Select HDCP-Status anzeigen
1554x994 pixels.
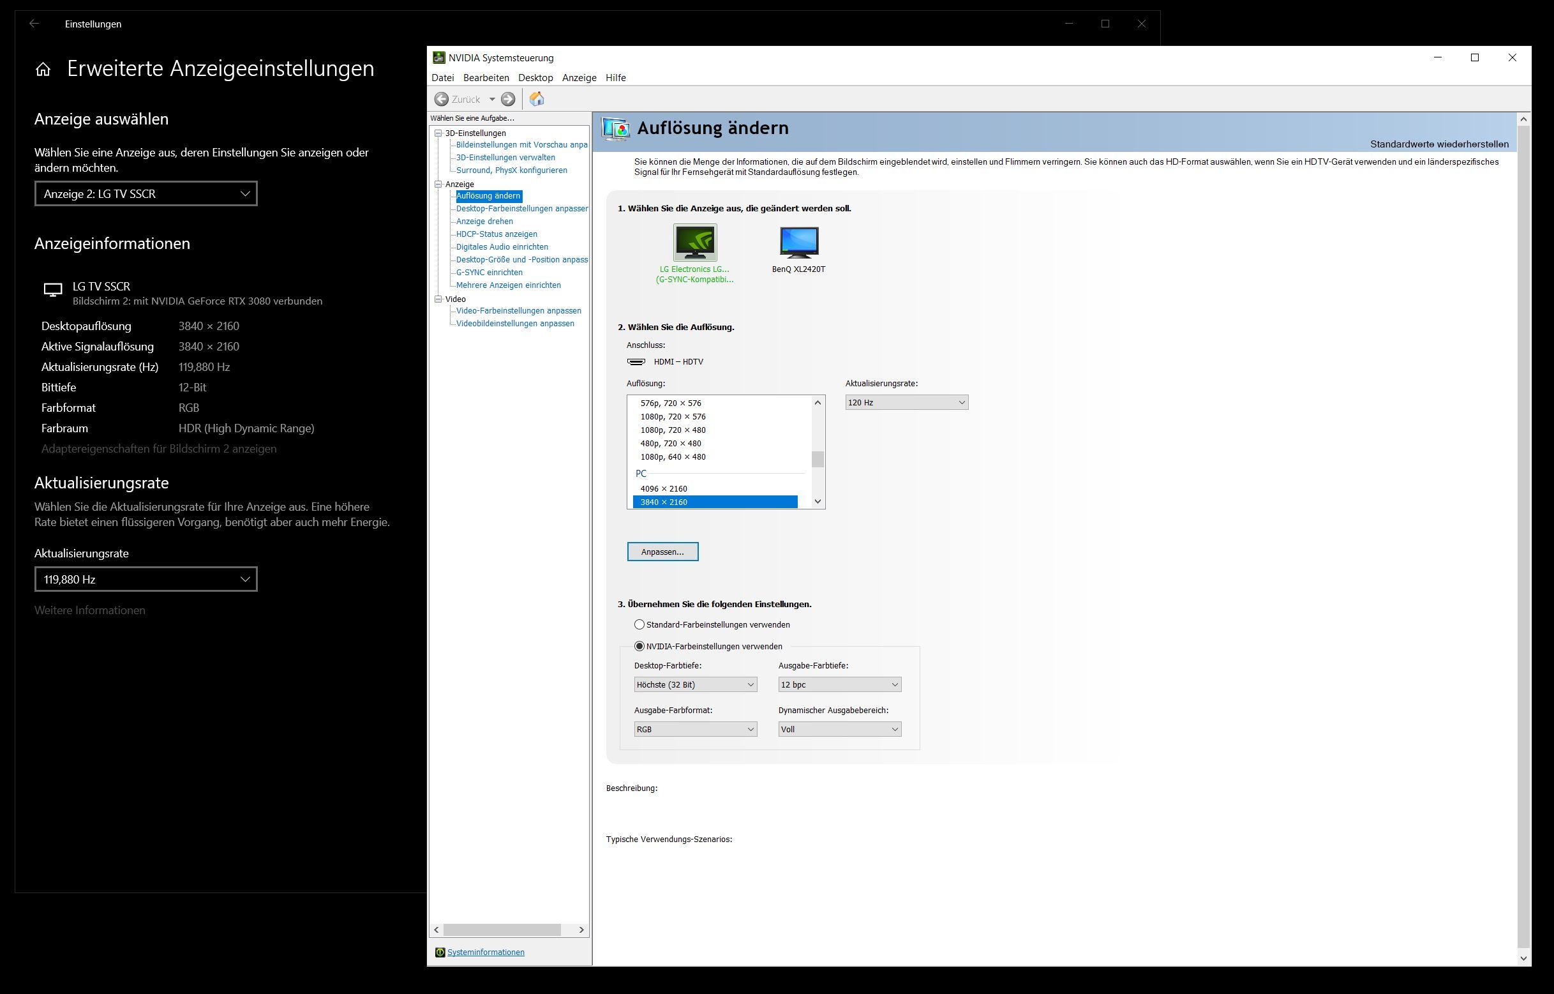(x=497, y=234)
